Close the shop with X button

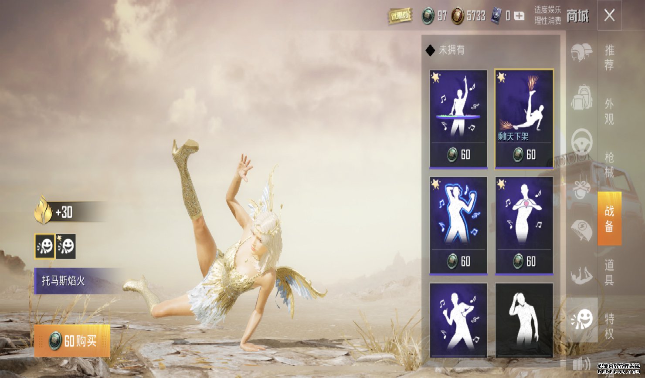coord(609,16)
